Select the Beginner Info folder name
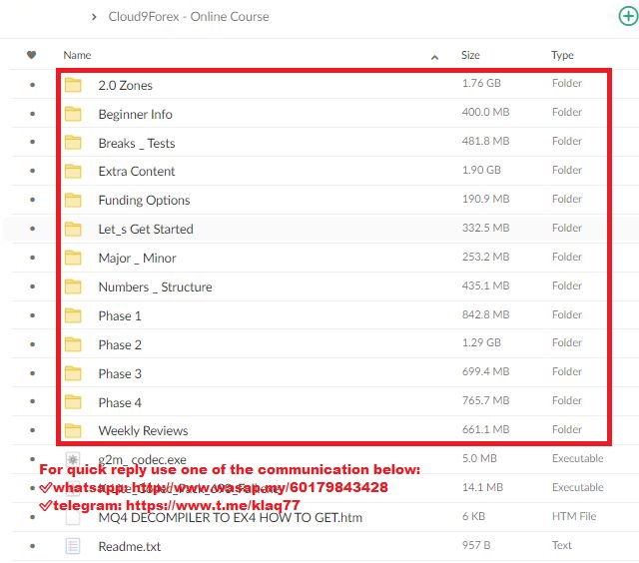 [x=136, y=114]
